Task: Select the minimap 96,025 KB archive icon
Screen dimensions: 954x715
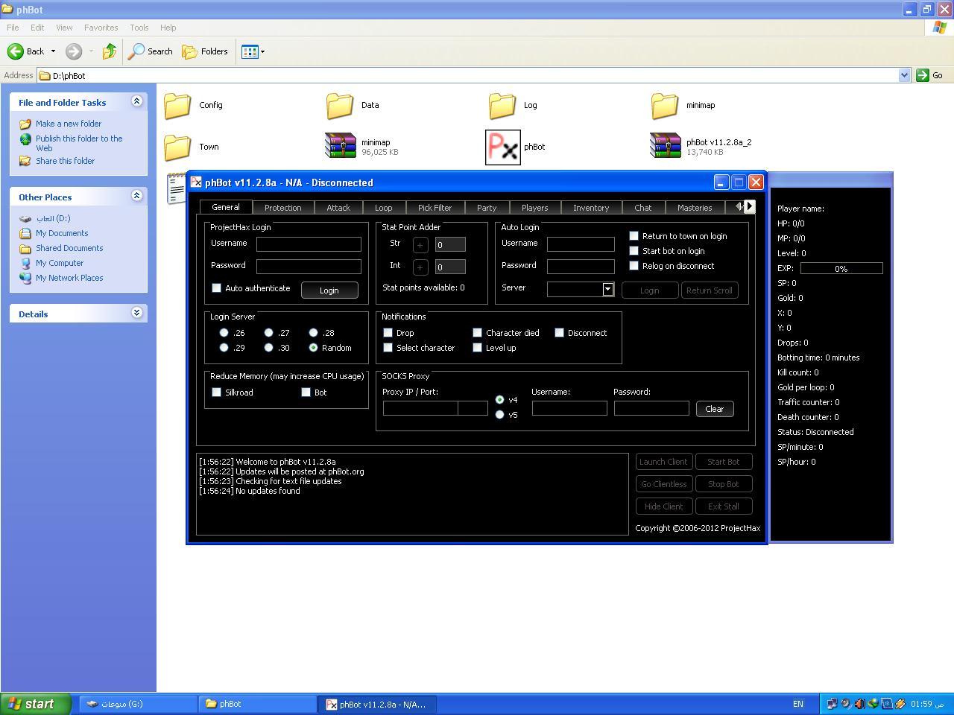Action: 341,146
